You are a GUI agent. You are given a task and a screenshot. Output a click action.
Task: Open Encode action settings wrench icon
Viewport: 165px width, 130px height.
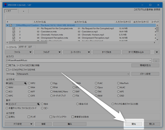(38, 104)
